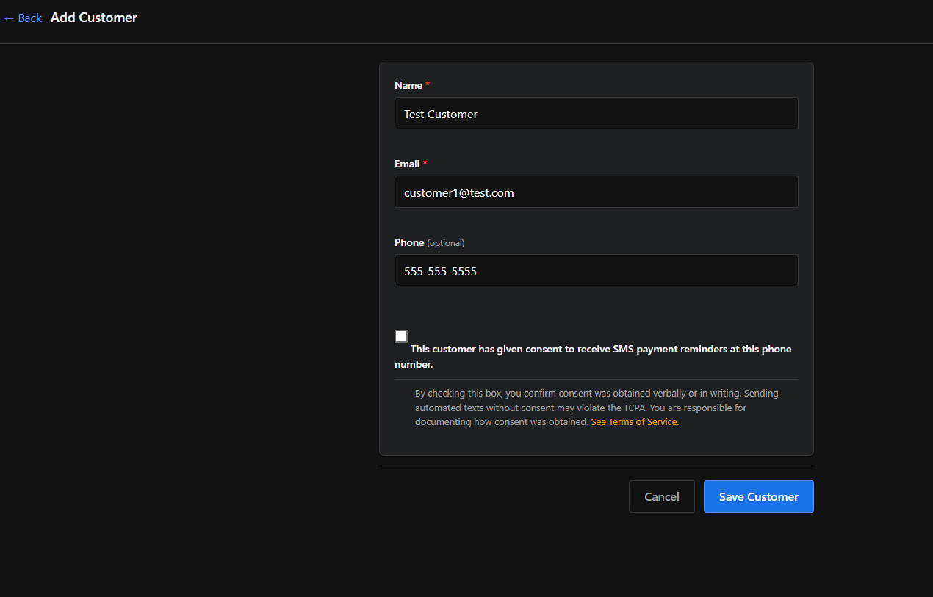The height and width of the screenshot is (597, 933).
Task: Click the Name field label
Action: 412,85
